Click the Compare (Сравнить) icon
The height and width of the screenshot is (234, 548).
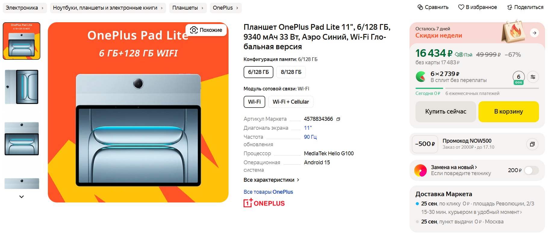pyautogui.click(x=420, y=7)
